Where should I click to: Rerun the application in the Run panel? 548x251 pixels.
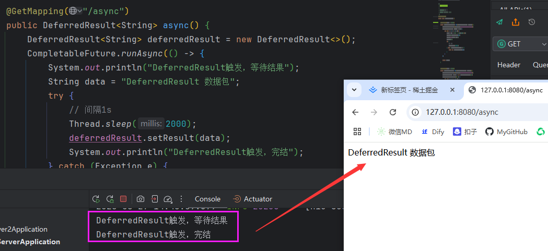click(96, 199)
